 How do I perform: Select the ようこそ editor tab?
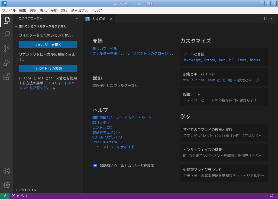[x=99, y=19]
